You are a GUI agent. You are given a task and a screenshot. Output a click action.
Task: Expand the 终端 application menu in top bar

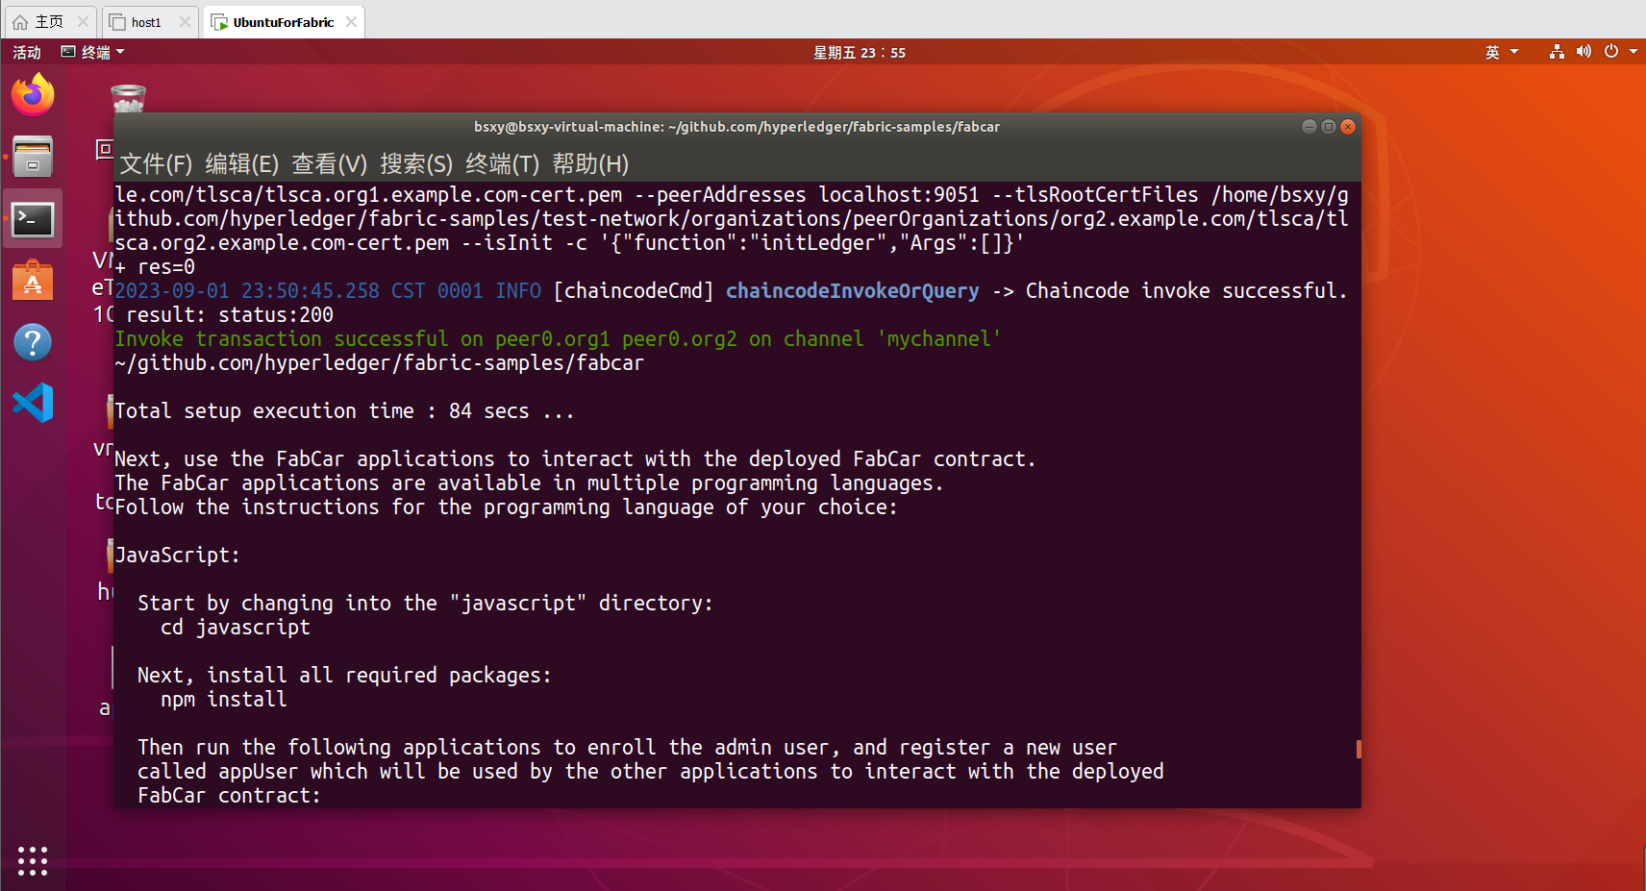pos(93,52)
